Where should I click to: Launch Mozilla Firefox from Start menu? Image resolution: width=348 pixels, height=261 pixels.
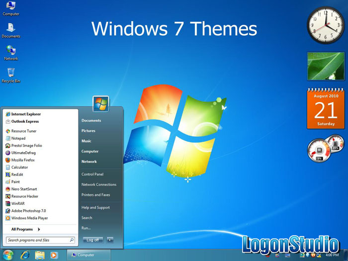pos(20,160)
